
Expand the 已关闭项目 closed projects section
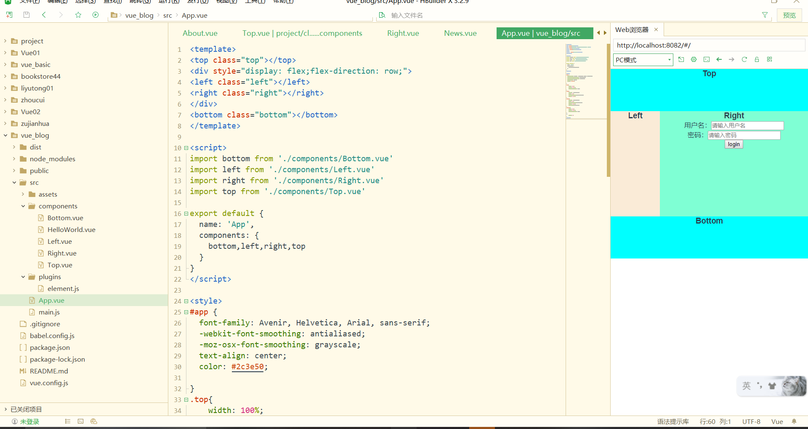coord(5,409)
